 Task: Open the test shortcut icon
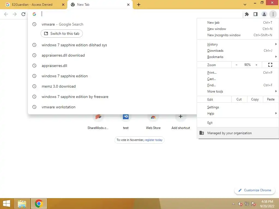(126, 117)
